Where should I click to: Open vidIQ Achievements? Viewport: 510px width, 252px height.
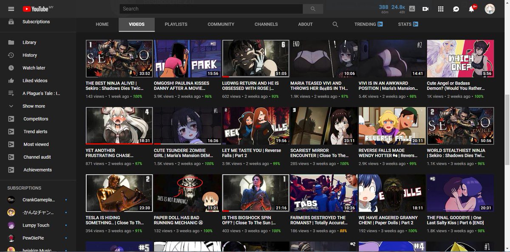pyautogui.click(x=38, y=170)
